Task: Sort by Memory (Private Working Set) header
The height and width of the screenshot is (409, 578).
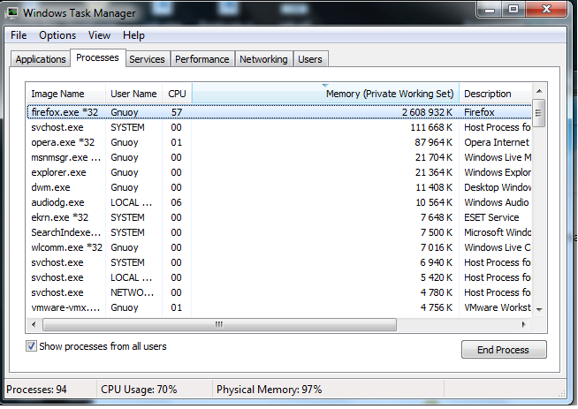Action: pos(325,94)
